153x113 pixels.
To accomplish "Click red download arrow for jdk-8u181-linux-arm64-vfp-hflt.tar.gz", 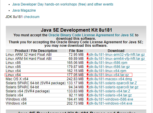I will click(87, 59).
